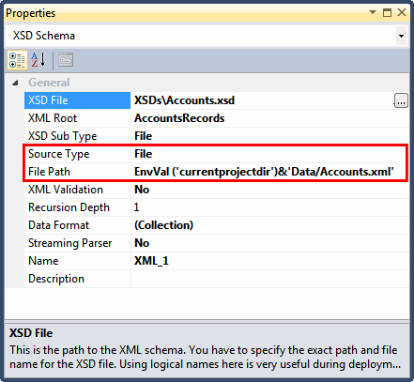Image resolution: width=414 pixels, height=382 pixels.
Task: Toggle the XML Validation No value
Action: [142, 190]
